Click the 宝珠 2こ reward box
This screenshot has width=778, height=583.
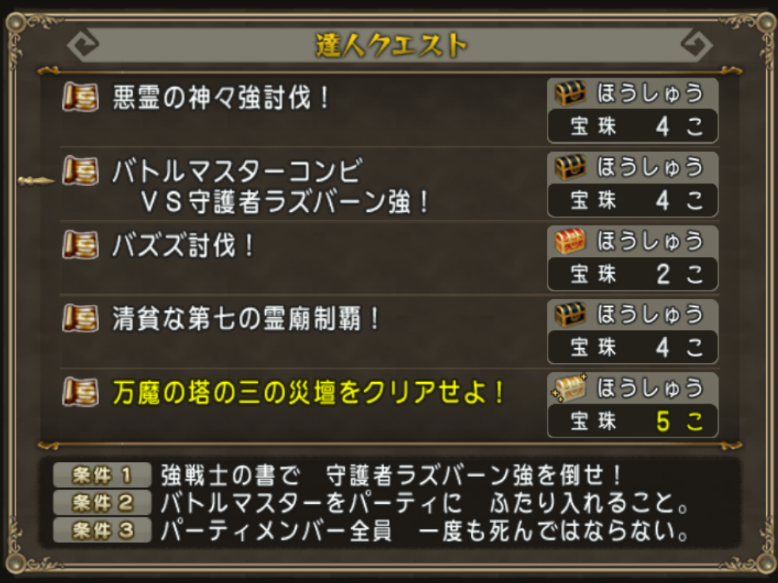coord(632,274)
